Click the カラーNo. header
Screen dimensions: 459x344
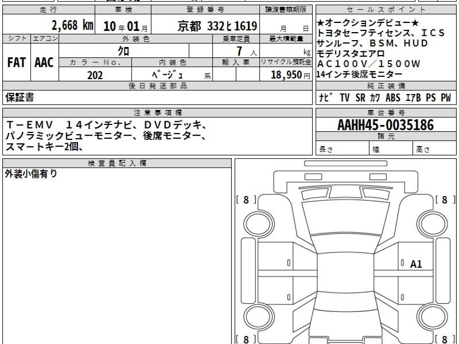tap(95, 62)
